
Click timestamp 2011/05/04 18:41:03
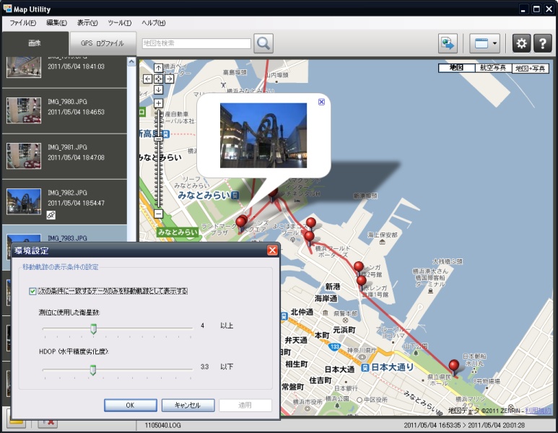(76, 66)
